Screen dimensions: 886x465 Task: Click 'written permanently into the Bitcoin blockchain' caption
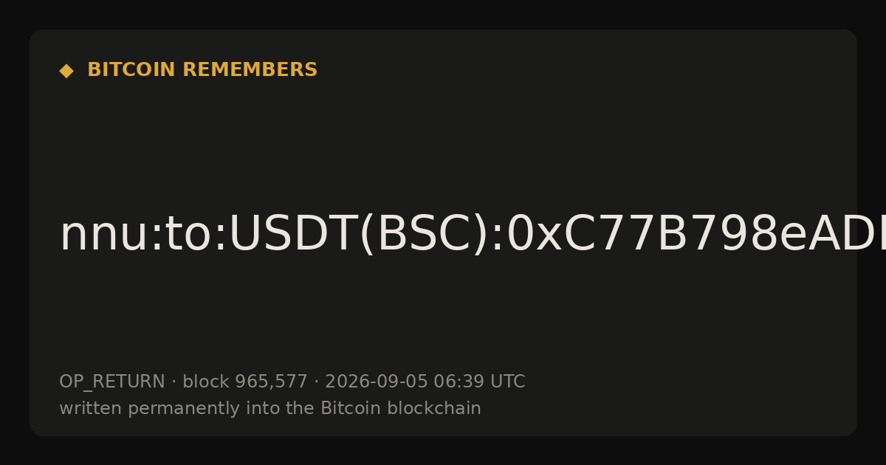pos(270,409)
